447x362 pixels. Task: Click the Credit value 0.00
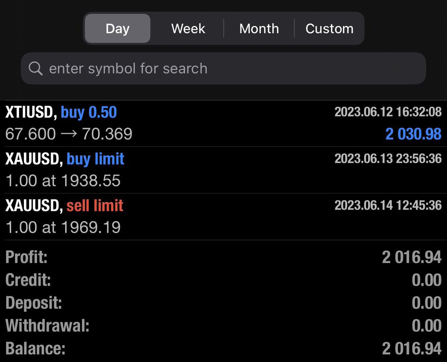click(x=427, y=280)
